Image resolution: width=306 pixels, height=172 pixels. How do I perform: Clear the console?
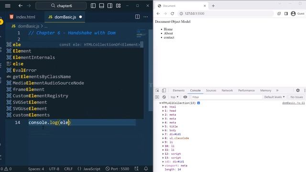click(164, 97)
